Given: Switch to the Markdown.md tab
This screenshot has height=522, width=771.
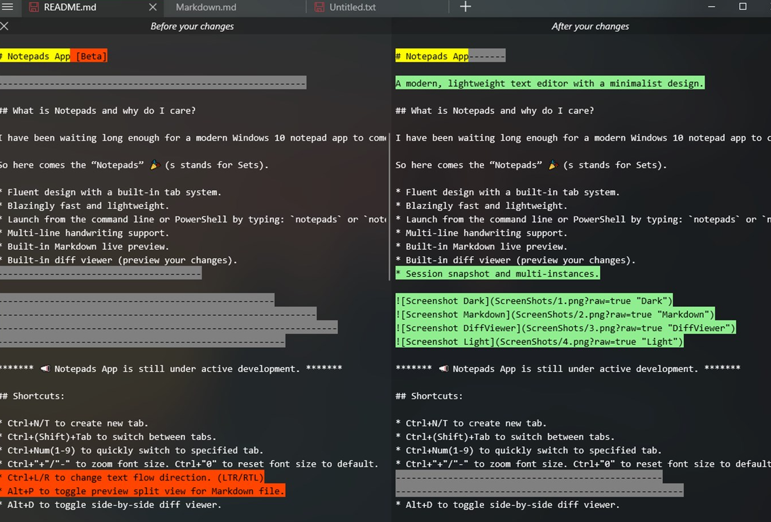Looking at the screenshot, I should point(206,7).
